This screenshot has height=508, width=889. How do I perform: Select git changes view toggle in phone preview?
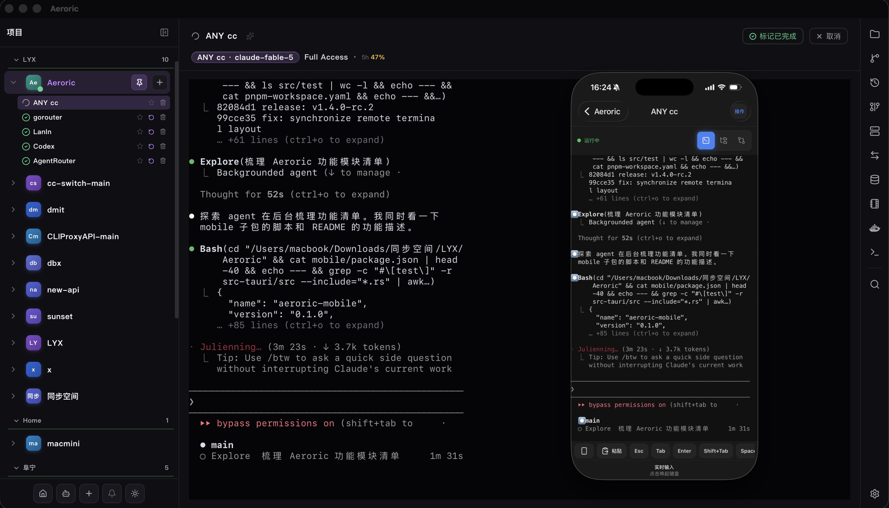click(x=741, y=140)
